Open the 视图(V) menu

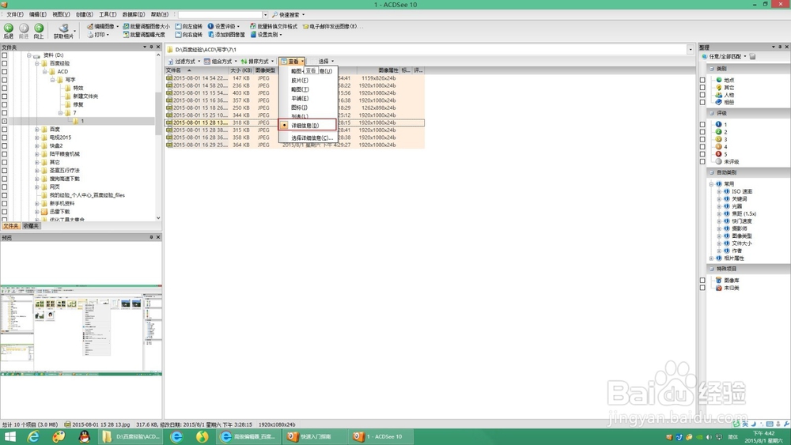click(61, 14)
